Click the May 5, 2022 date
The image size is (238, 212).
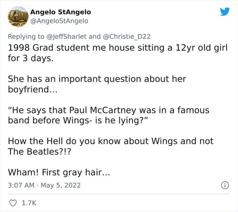(x=61, y=185)
